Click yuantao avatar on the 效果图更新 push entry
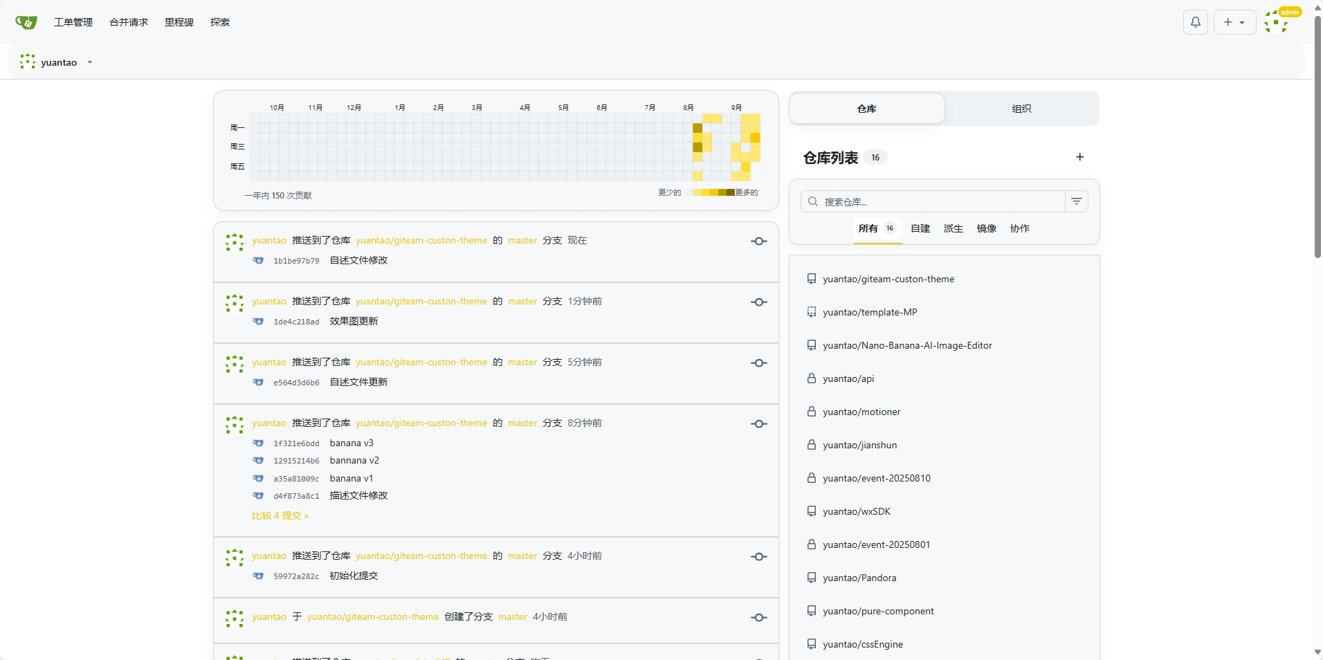1323x660 pixels. coord(235,303)
